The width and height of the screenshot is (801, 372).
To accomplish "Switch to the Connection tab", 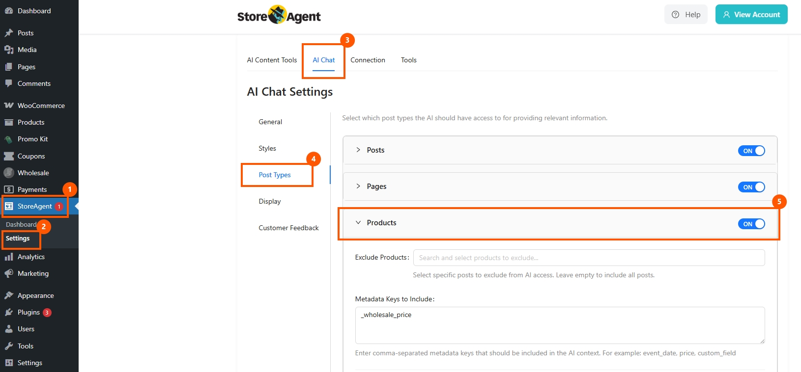I will pos(368,60).
